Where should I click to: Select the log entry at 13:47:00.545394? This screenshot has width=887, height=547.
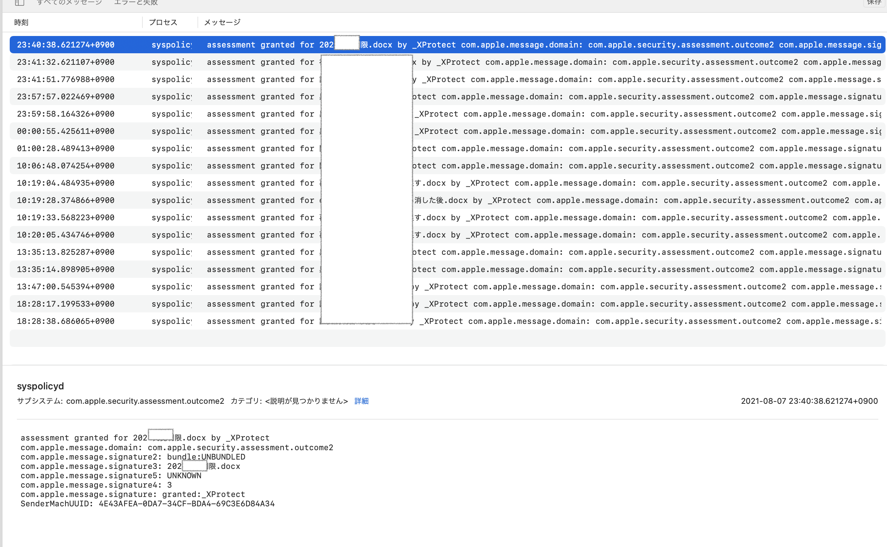(65, 287)
